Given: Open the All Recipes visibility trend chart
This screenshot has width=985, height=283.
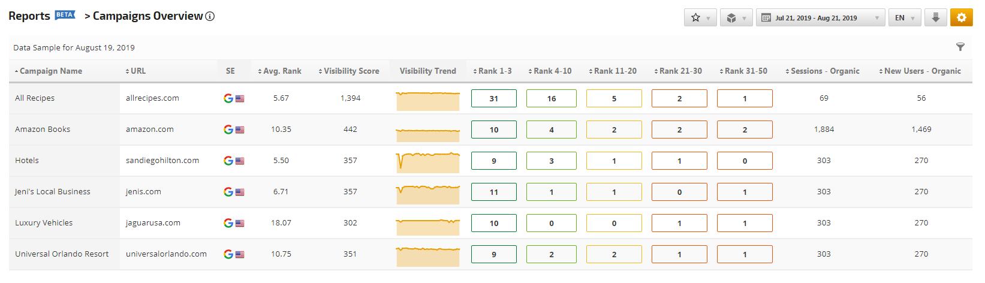Looking at the screenshot, I should click(x=428, y=101).
